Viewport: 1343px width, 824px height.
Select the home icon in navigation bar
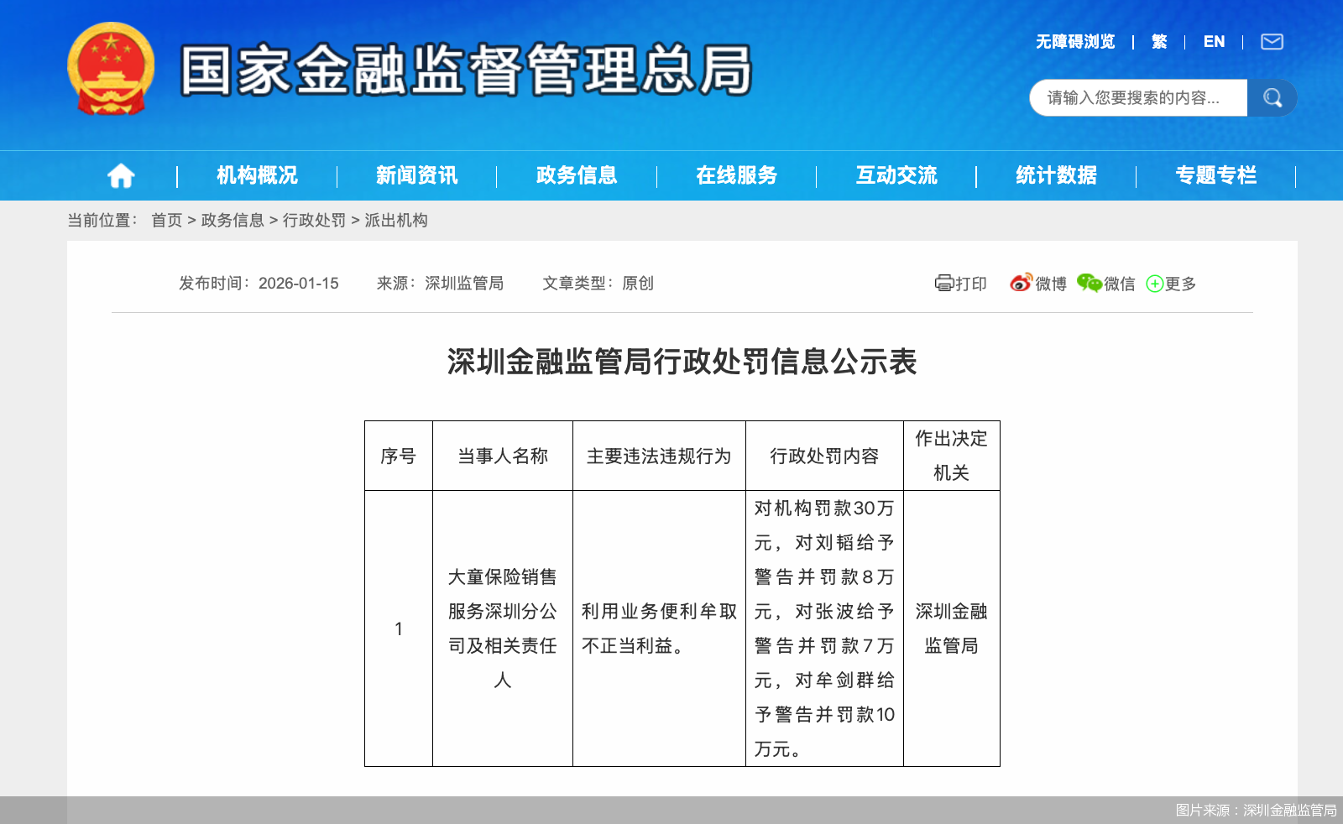pos(122,175)
